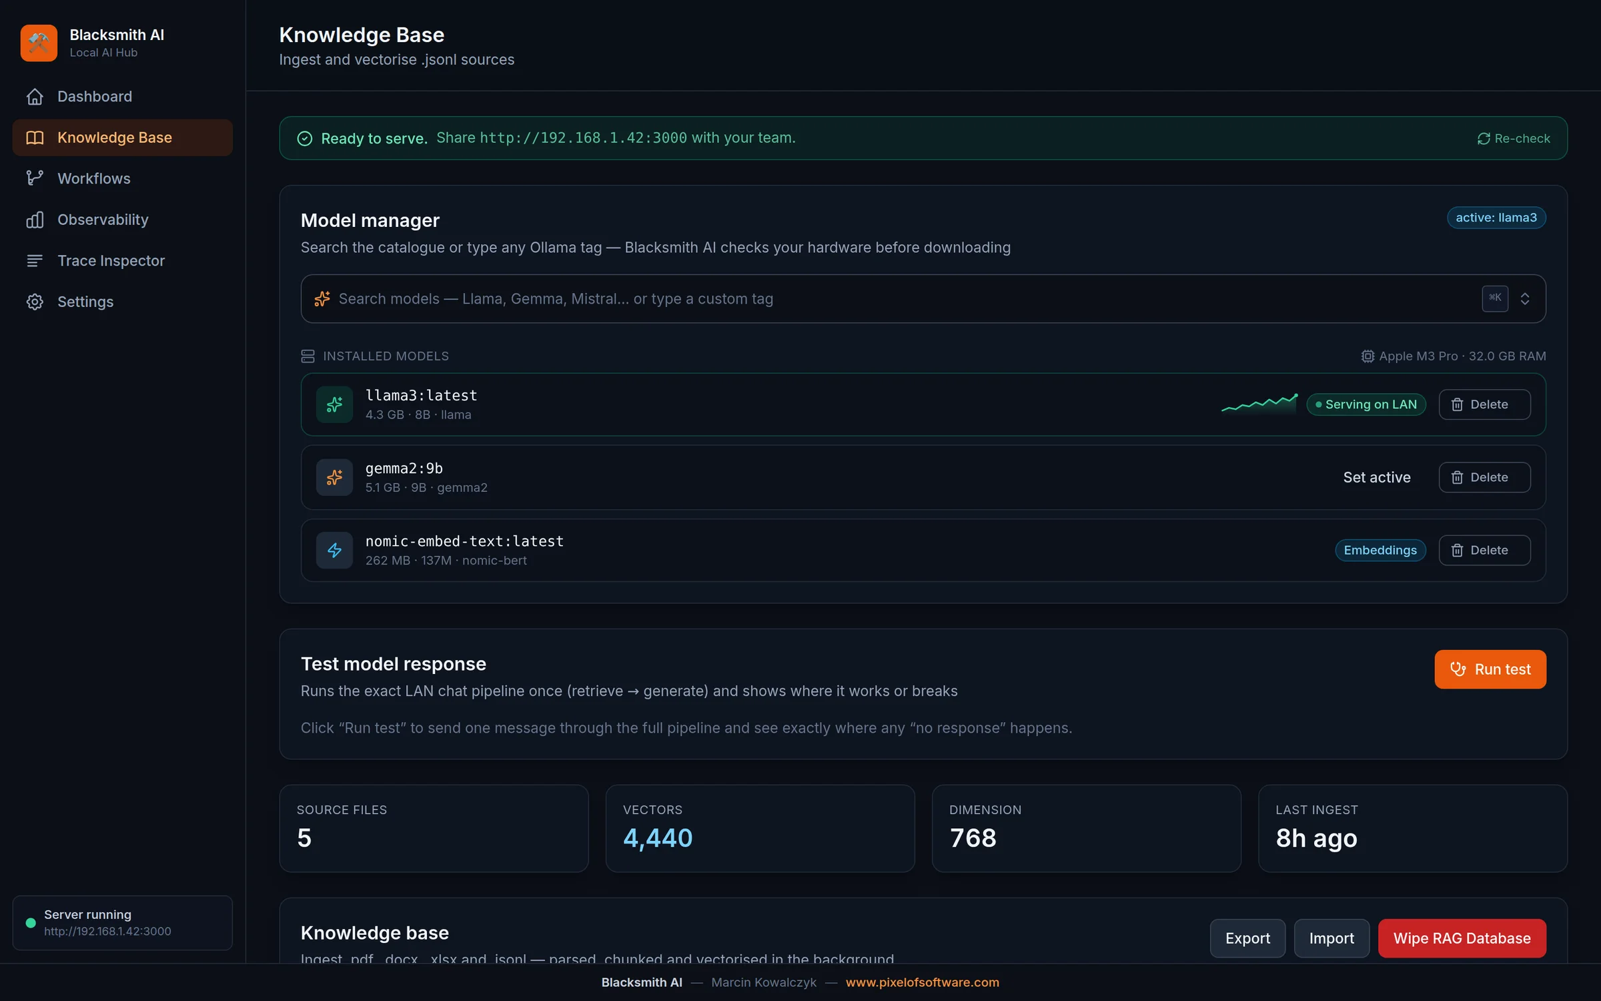Click the Local AI Hub subtitle
The image size is (1601, 1001).
pyautogui.click(x=103, y=53)
